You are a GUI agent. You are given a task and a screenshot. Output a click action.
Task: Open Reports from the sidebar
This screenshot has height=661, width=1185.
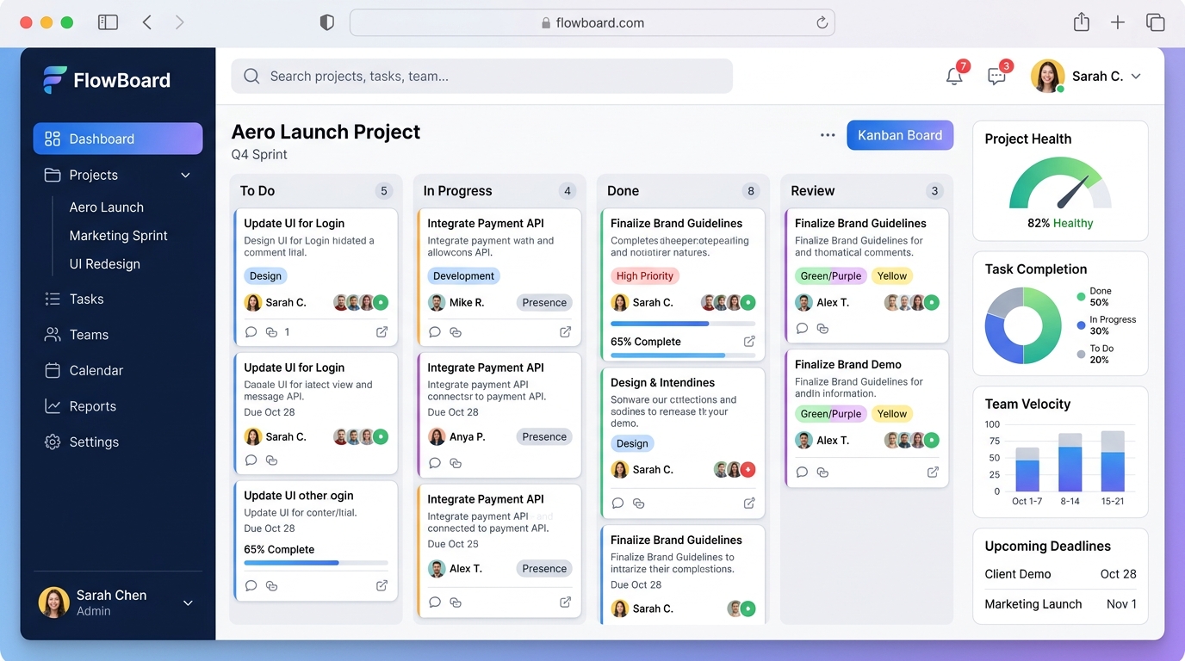coord(93,405)
